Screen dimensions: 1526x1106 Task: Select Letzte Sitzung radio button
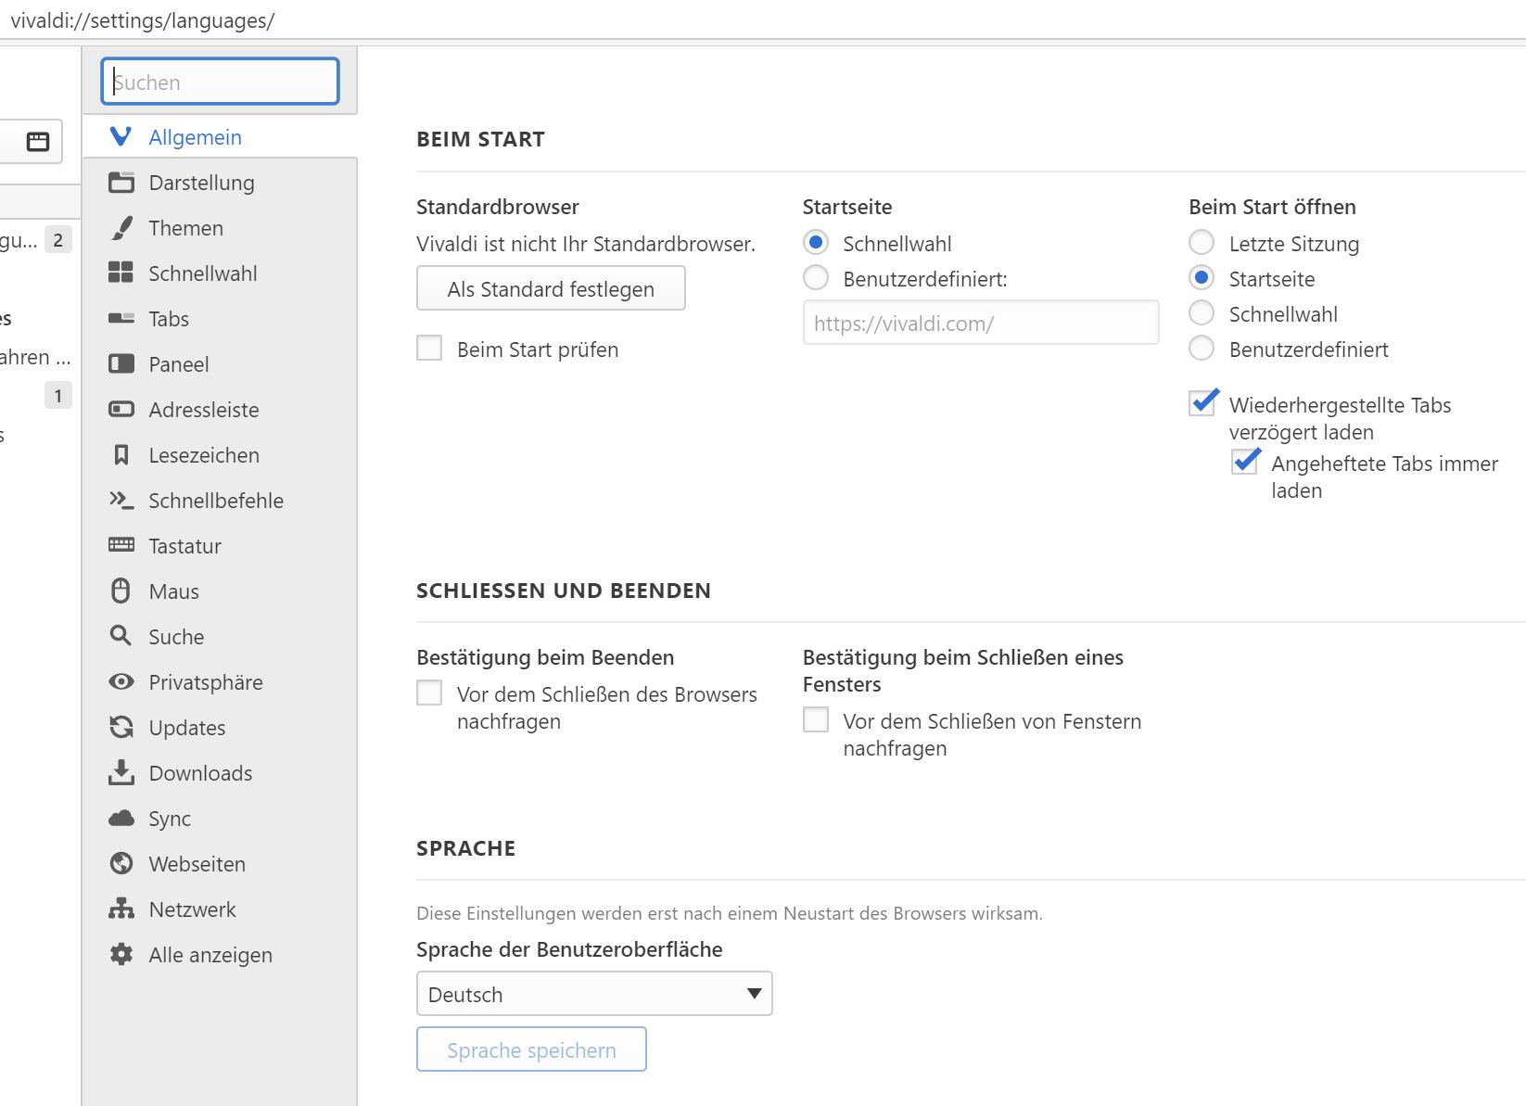pos(1202,243)
